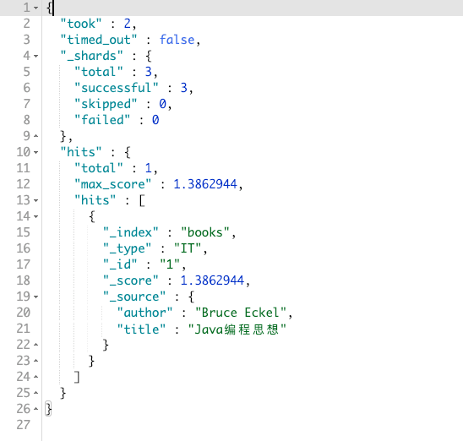Click the fold-end arrow on line 9

(x=35, y=136)
